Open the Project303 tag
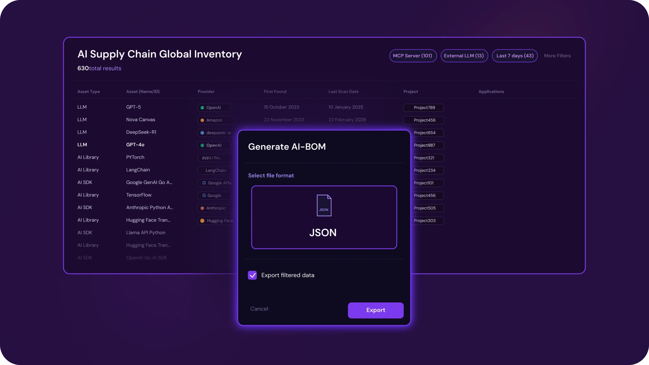The height and width of the screenshot is (365, 649). coord(427,221)
